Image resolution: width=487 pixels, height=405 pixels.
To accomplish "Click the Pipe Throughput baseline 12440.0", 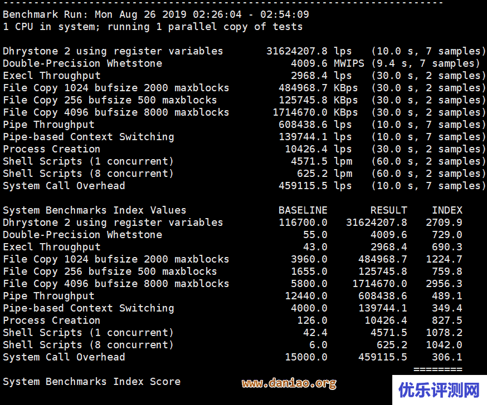I will (x=306, y=296).
